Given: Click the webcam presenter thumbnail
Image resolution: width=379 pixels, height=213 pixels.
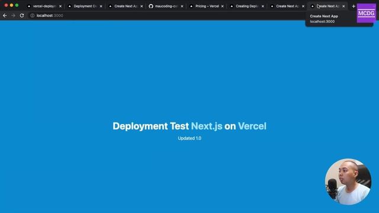Looking at the screenshot, I should (x=348, y=182).
